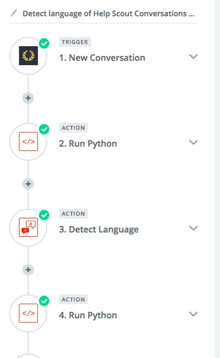Open the '3. Detect Language' step title
This screenshot has width=220, height=358.
point(99,229)
